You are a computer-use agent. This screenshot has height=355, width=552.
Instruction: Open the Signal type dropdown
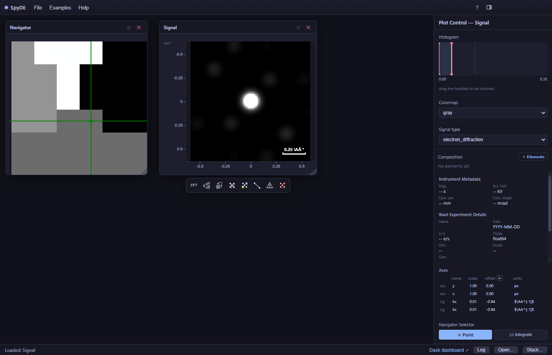tap(493, 140)
